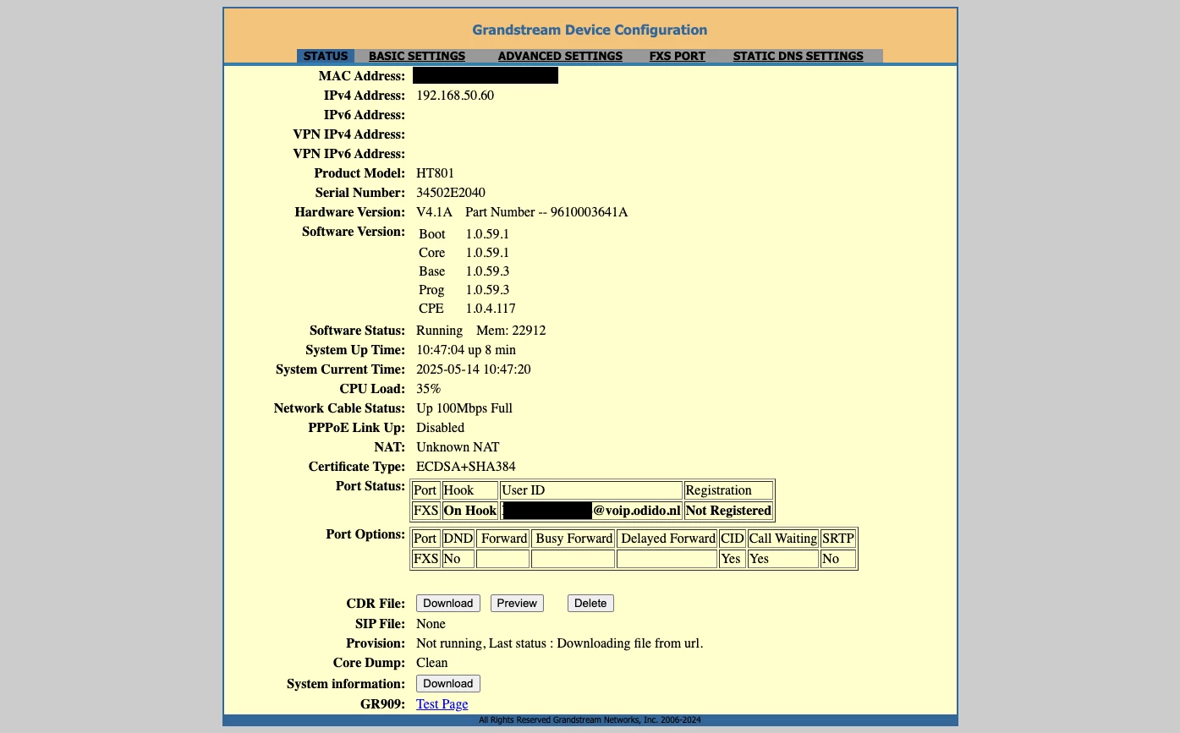Viewport: 1180px width, 733px height.
Task: Click the Registration column header
Action: pyautogui.click(x=728, y=490)
